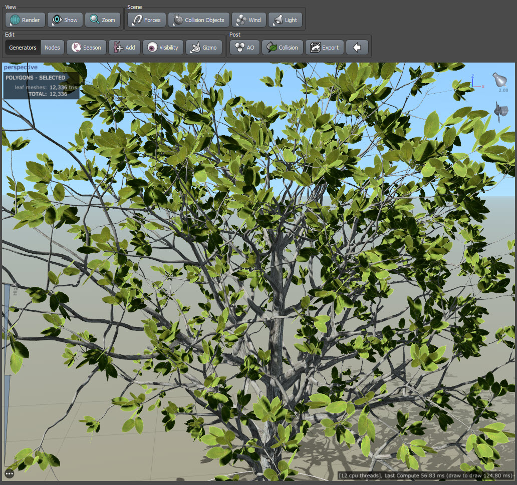Toggle AO post processing
Viewport: 517px width, 485px height.
point(244,48)
